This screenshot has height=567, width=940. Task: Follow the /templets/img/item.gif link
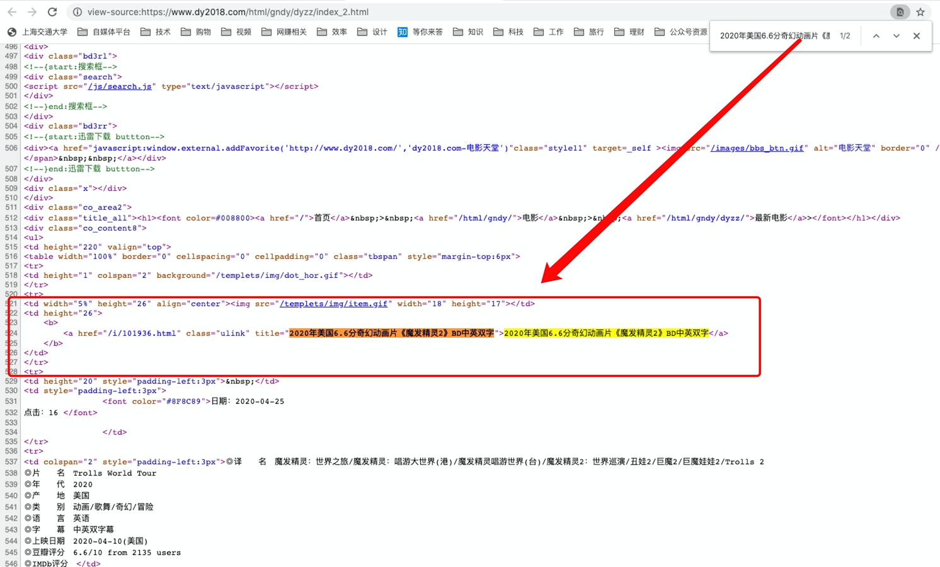pyautogui.click(x=334, y=304)
